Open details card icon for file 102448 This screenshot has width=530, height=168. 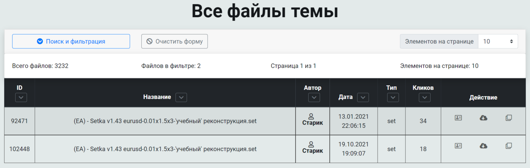click(458, 146)
